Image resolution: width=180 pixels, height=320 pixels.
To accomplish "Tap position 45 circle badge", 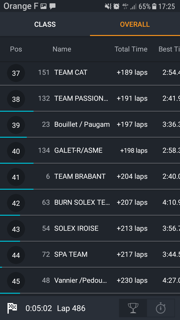I will [x=16, y=281].
